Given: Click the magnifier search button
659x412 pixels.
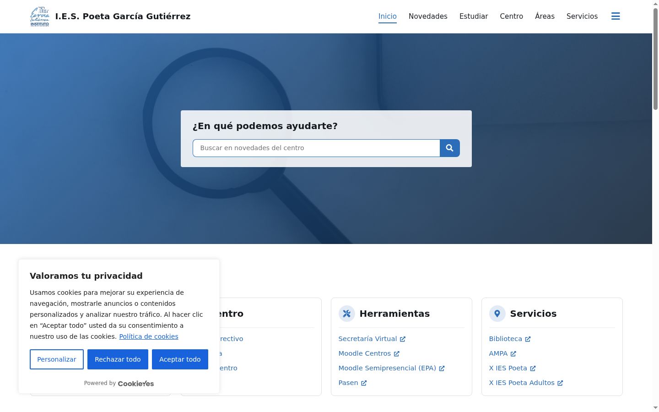Looking at the screenshot, I should (450, 148).
